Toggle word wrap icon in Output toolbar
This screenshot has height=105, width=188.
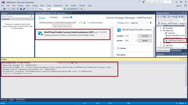[76, 63]
